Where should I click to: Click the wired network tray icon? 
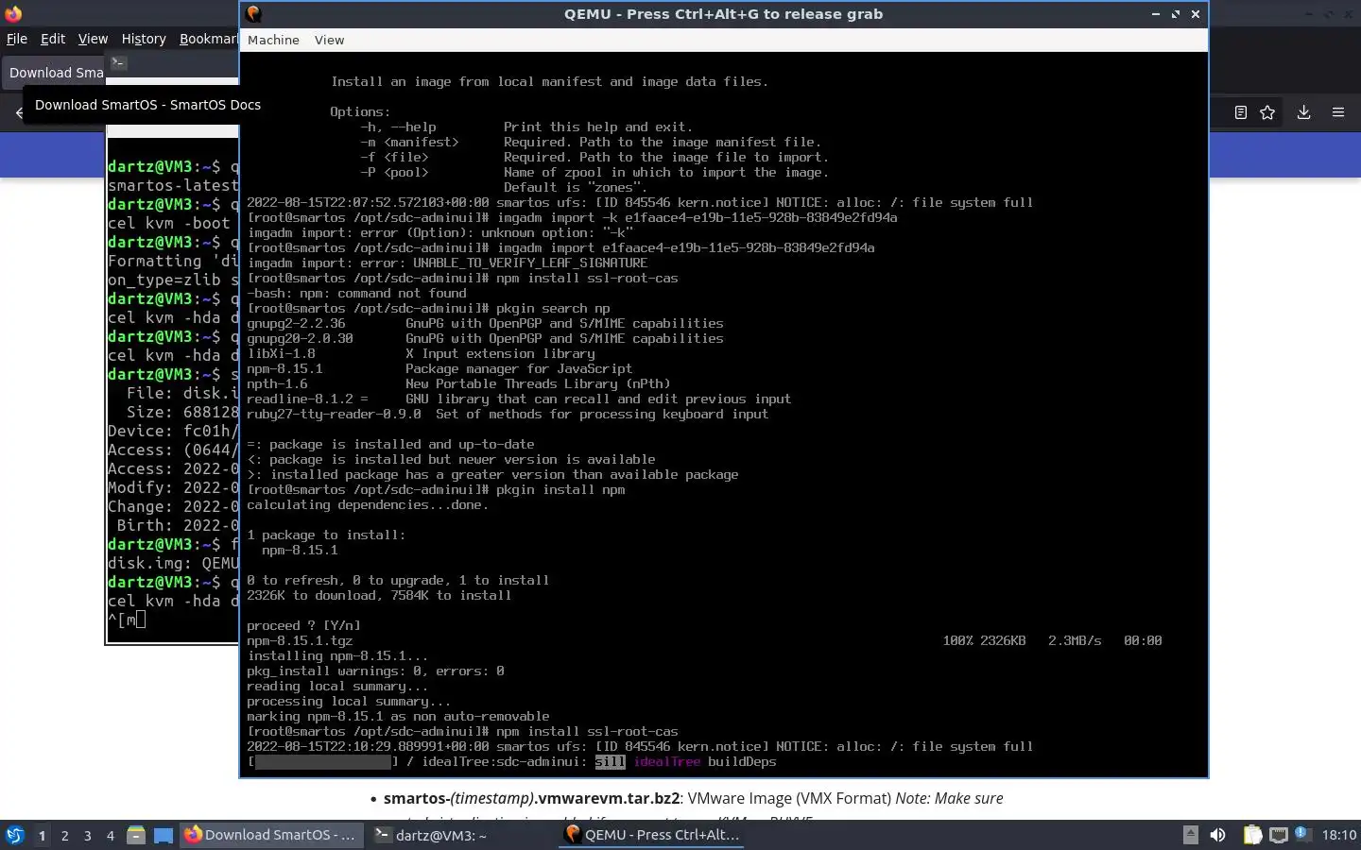point(1278,835)
